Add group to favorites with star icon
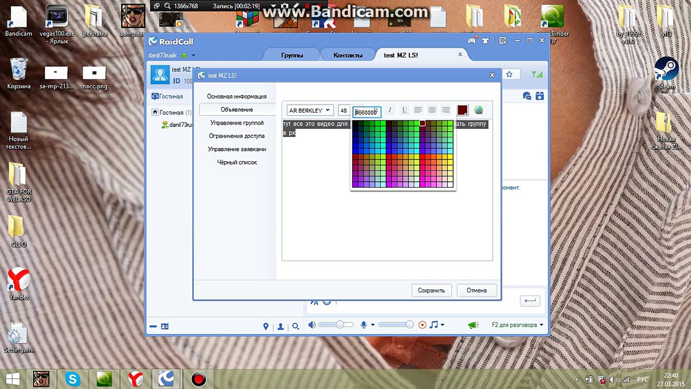691x389 pixels. (x=509, y=75)
